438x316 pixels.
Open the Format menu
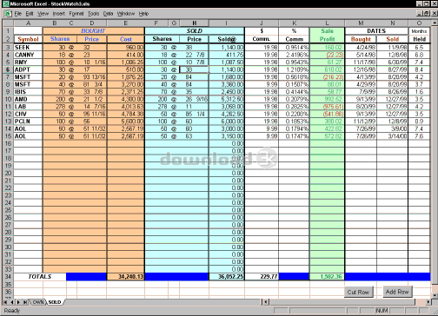[x=76, y=14]
